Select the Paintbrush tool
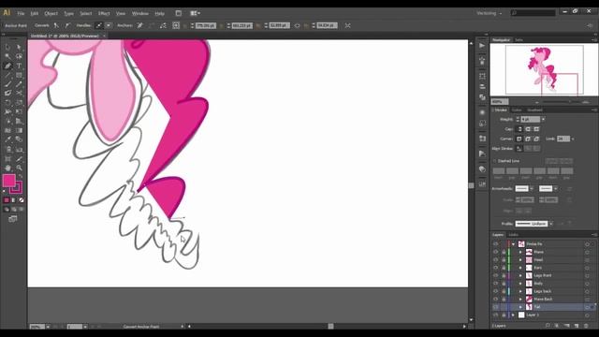Image resolution: width=599 pixels, height=337 pixels. (7, 84)
